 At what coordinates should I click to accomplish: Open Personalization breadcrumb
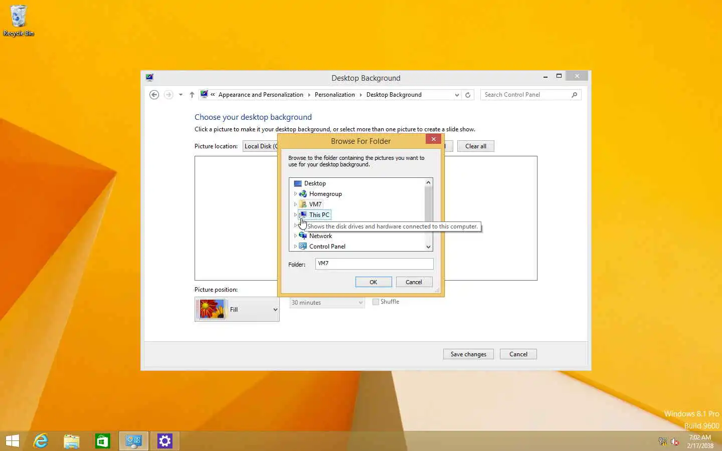pyautogui.click(x=334, y=95)
